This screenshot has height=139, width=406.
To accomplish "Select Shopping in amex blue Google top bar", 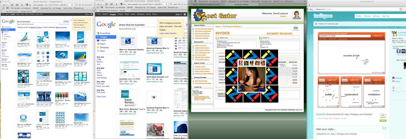I will [141, 14].
